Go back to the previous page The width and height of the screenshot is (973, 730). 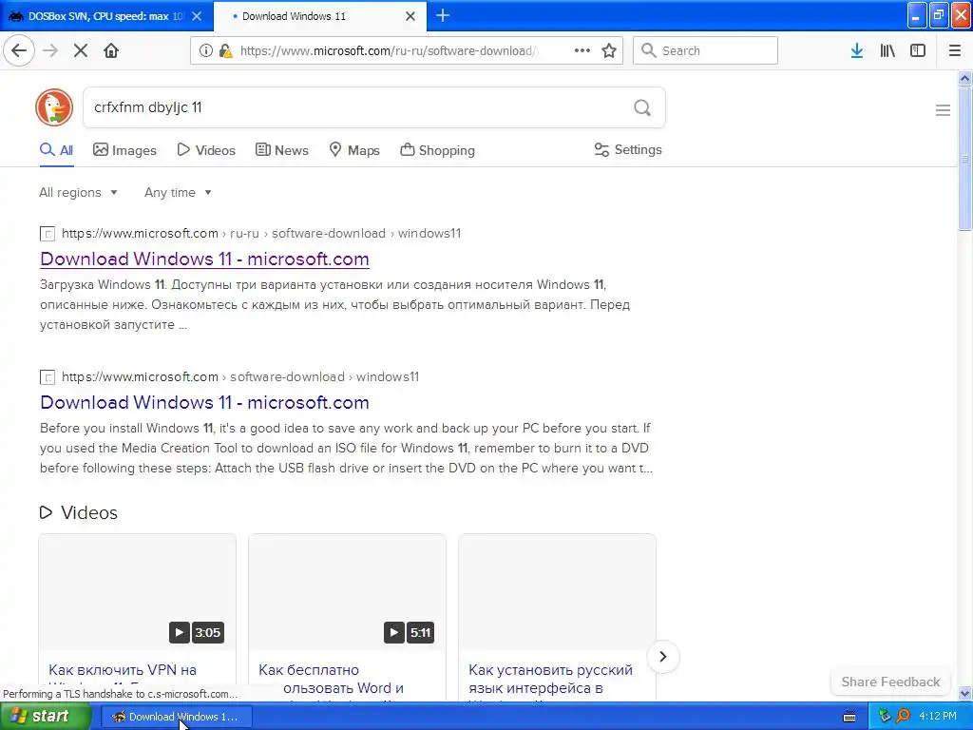(19, 50)
